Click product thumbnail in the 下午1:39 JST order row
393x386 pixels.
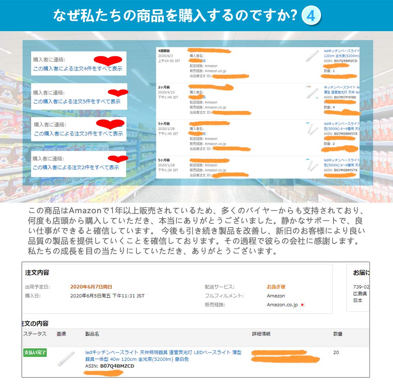pyautogui.click(x=312, y=165)
